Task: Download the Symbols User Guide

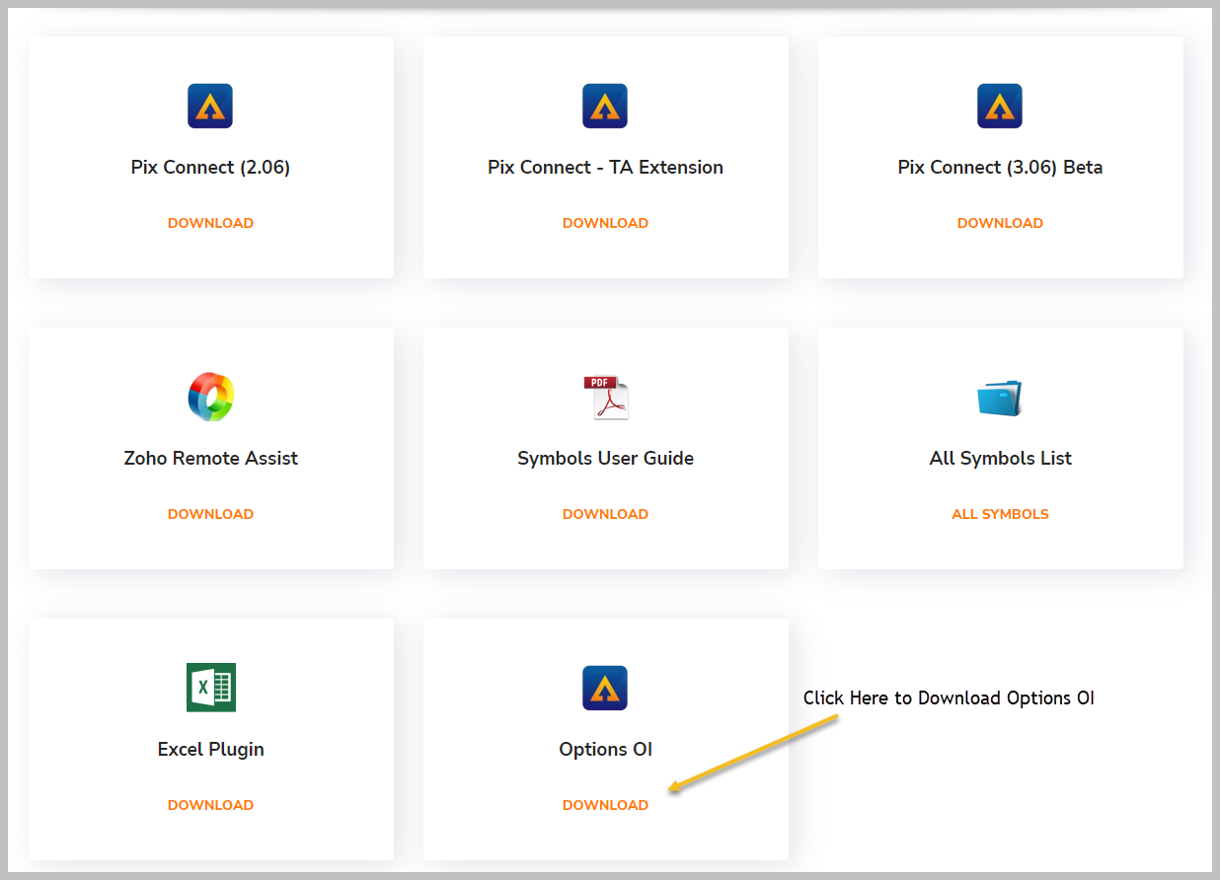Action: [605, 514]
